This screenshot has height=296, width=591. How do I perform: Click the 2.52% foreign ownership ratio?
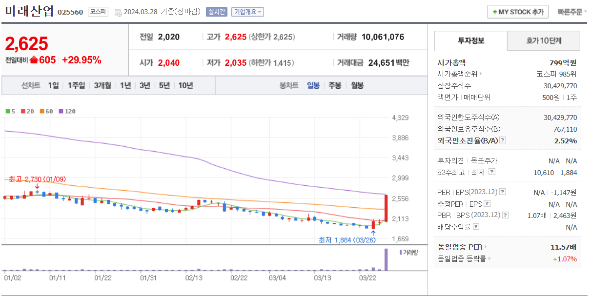(x=565, y=140)
